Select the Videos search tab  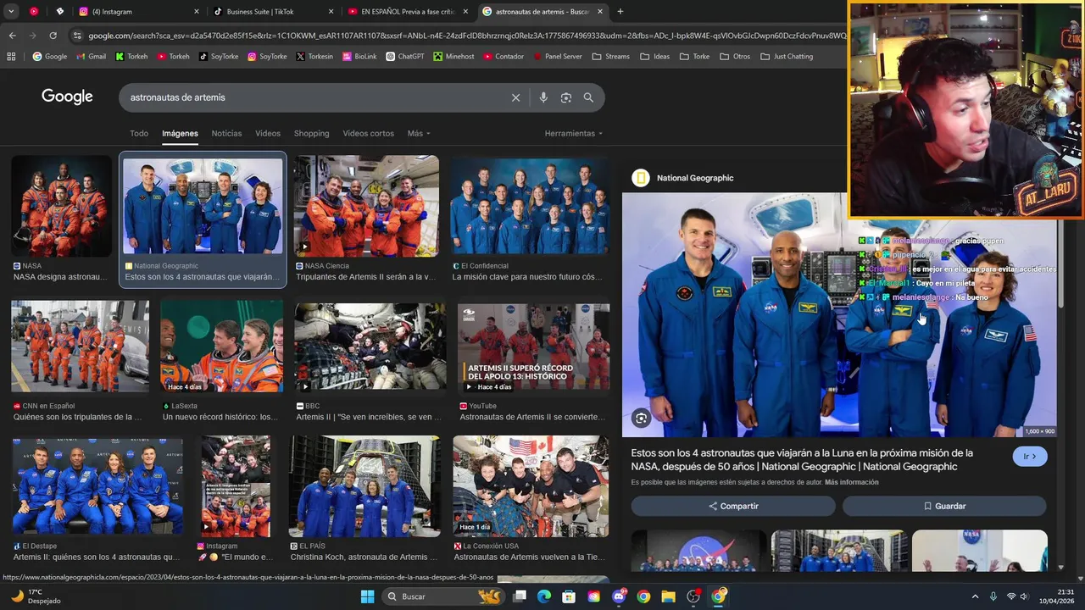268,133
